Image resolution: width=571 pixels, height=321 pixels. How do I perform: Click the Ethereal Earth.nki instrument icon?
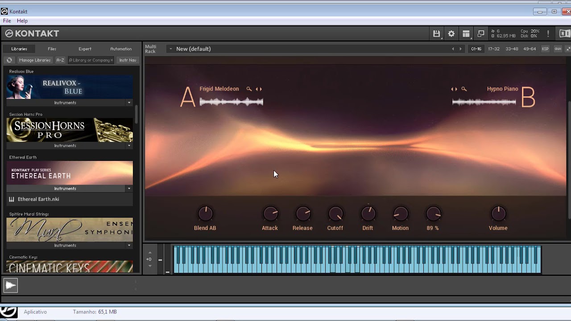(12, 199)
